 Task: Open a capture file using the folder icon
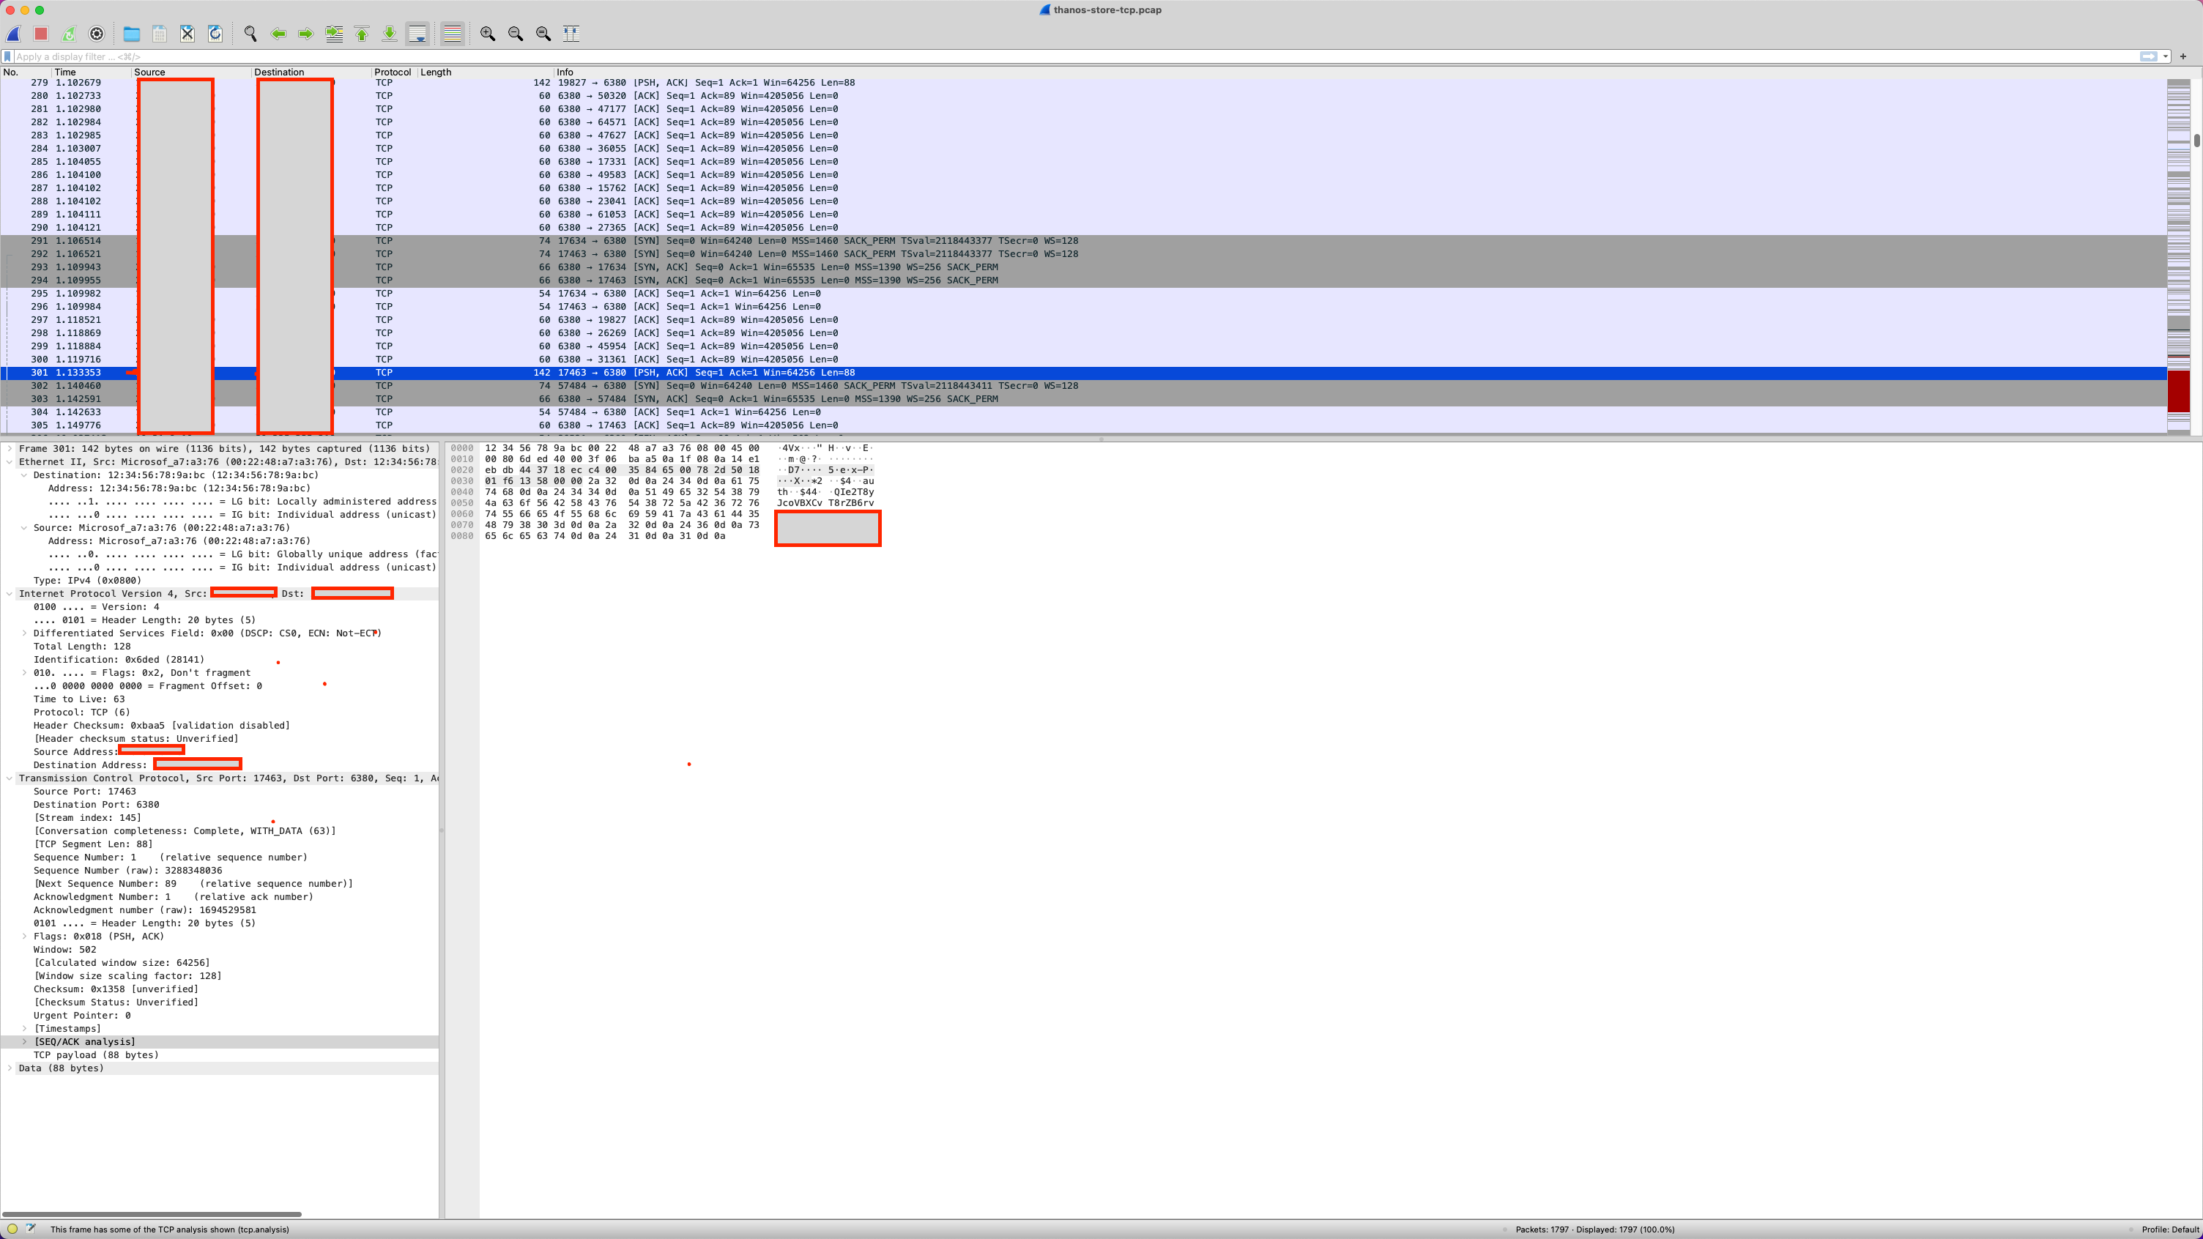(x=131, y=34)
